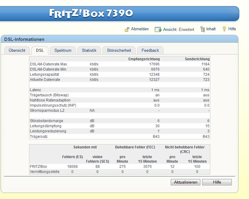Viewport: 249px width, 199px height.
Task: Select the value 723
Action: coord(206,79)
